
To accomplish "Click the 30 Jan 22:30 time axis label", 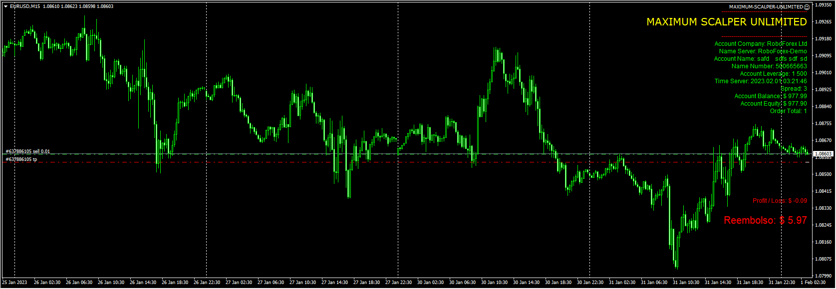I will [x=590, y=283].
